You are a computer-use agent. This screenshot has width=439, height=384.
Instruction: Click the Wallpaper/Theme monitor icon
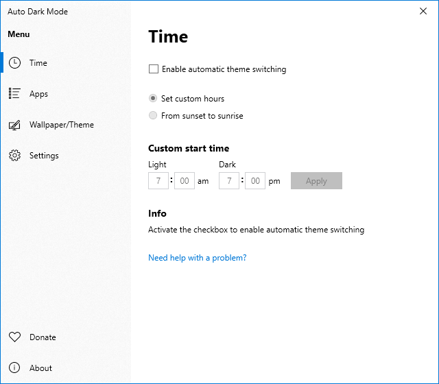click(14, 125)
